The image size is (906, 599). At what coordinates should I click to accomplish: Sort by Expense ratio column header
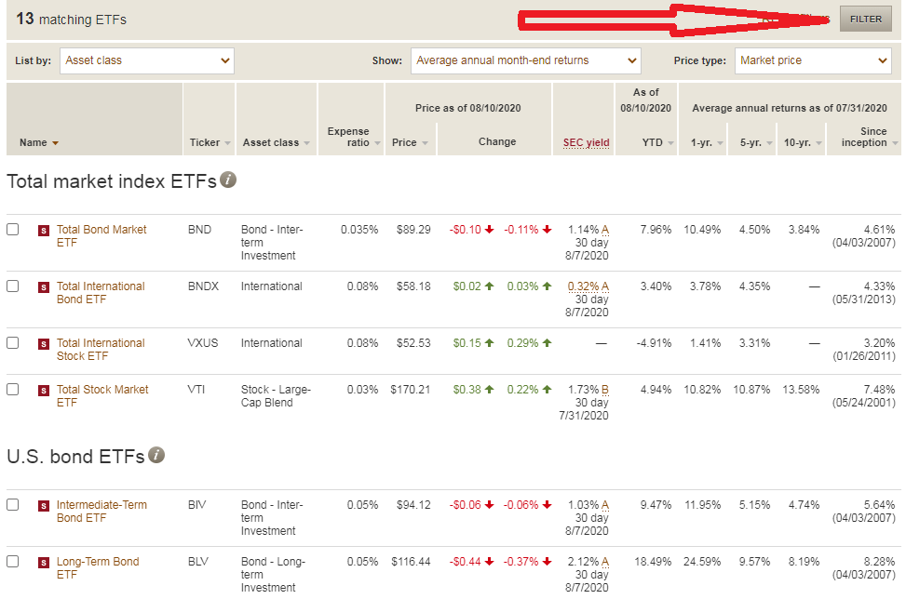point(353,137)
